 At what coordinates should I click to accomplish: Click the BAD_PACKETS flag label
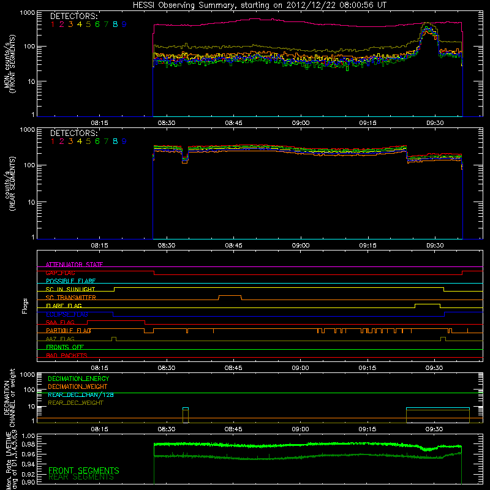pos(67,355)
